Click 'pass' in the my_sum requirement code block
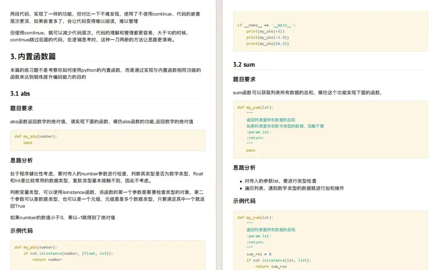The image size is (438, 270). (x=251, y=150)
